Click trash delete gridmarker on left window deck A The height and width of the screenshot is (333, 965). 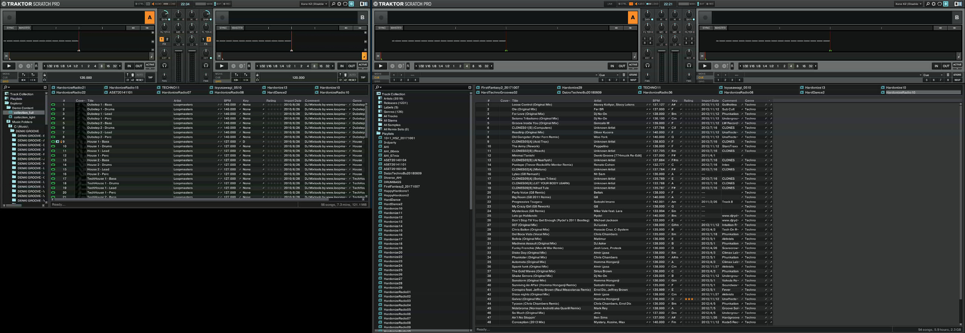point(132,75)
